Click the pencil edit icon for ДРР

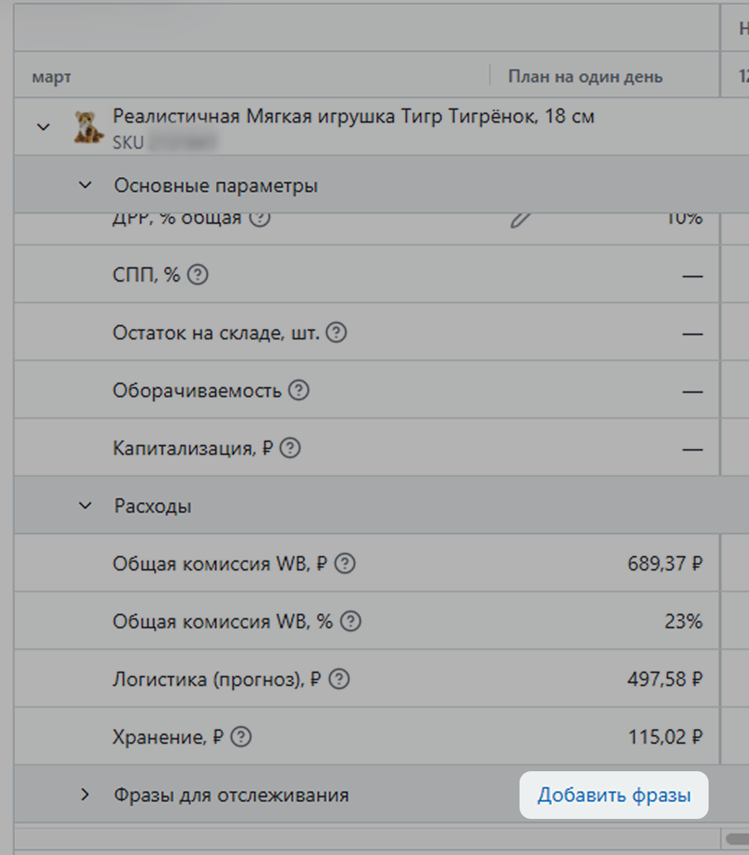coord(519,219)
